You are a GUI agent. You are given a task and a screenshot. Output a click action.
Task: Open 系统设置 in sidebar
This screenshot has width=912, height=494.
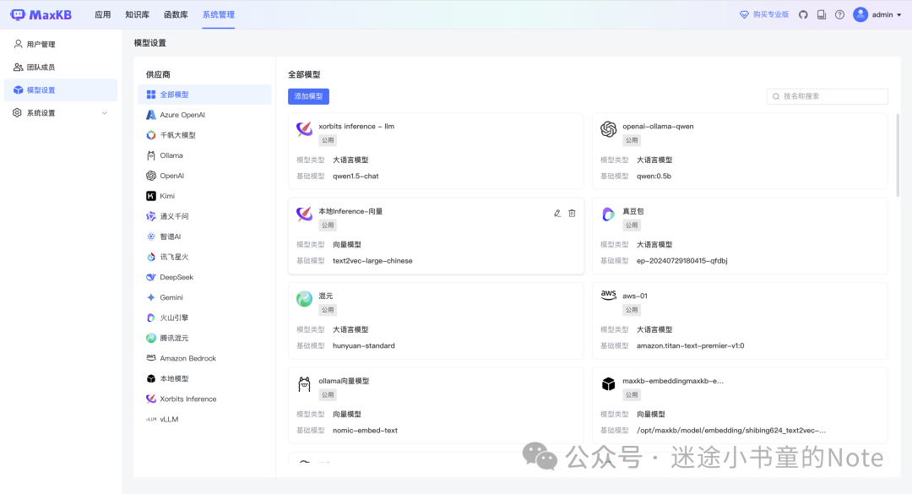tap(61, 113)
